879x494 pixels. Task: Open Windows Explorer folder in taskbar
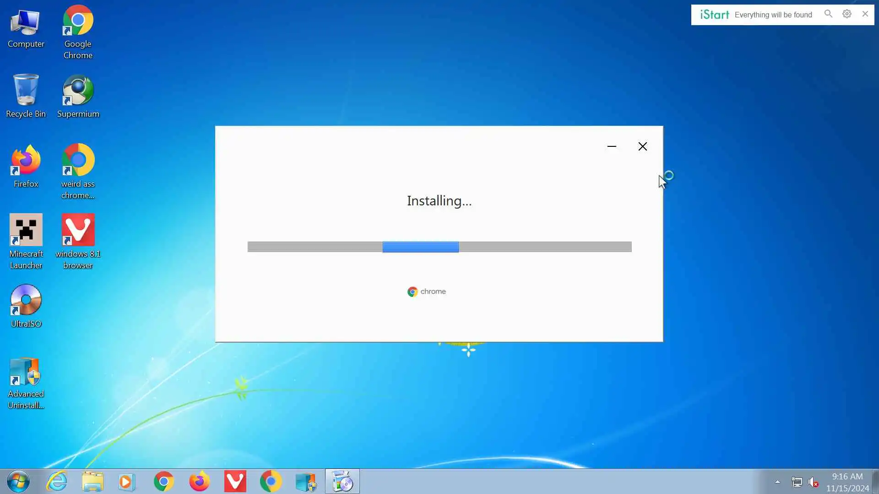tap(92, 481)
